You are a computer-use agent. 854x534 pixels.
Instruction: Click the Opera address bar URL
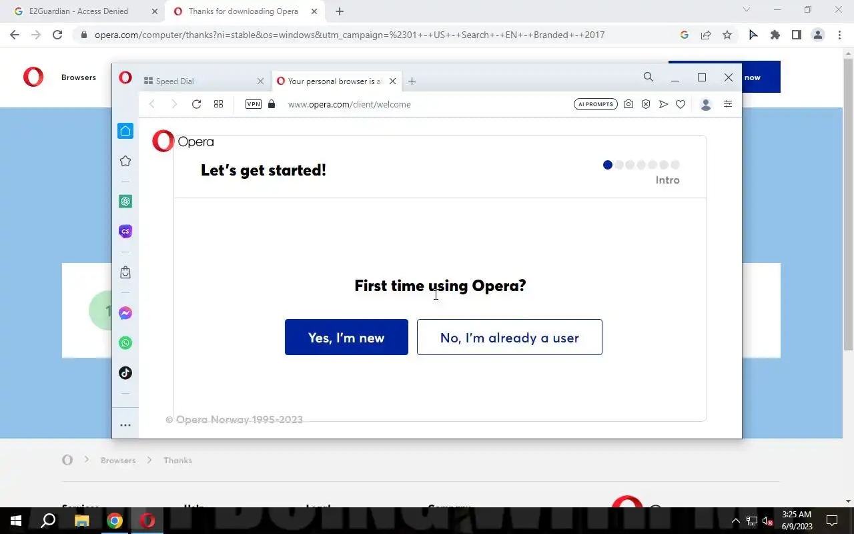tap(349, 104)
